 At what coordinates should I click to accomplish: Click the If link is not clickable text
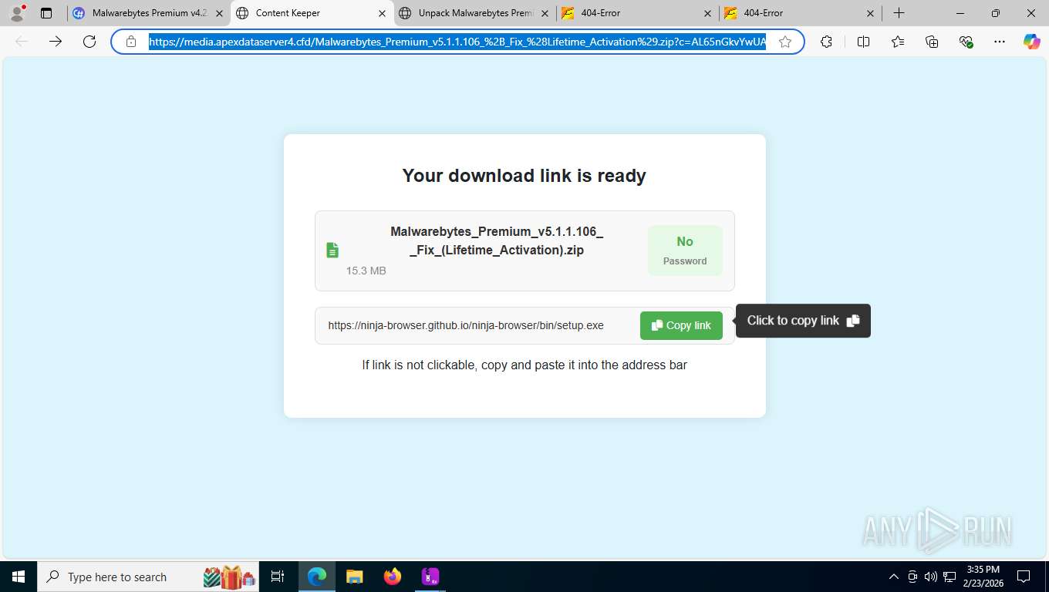pos(524,365)
